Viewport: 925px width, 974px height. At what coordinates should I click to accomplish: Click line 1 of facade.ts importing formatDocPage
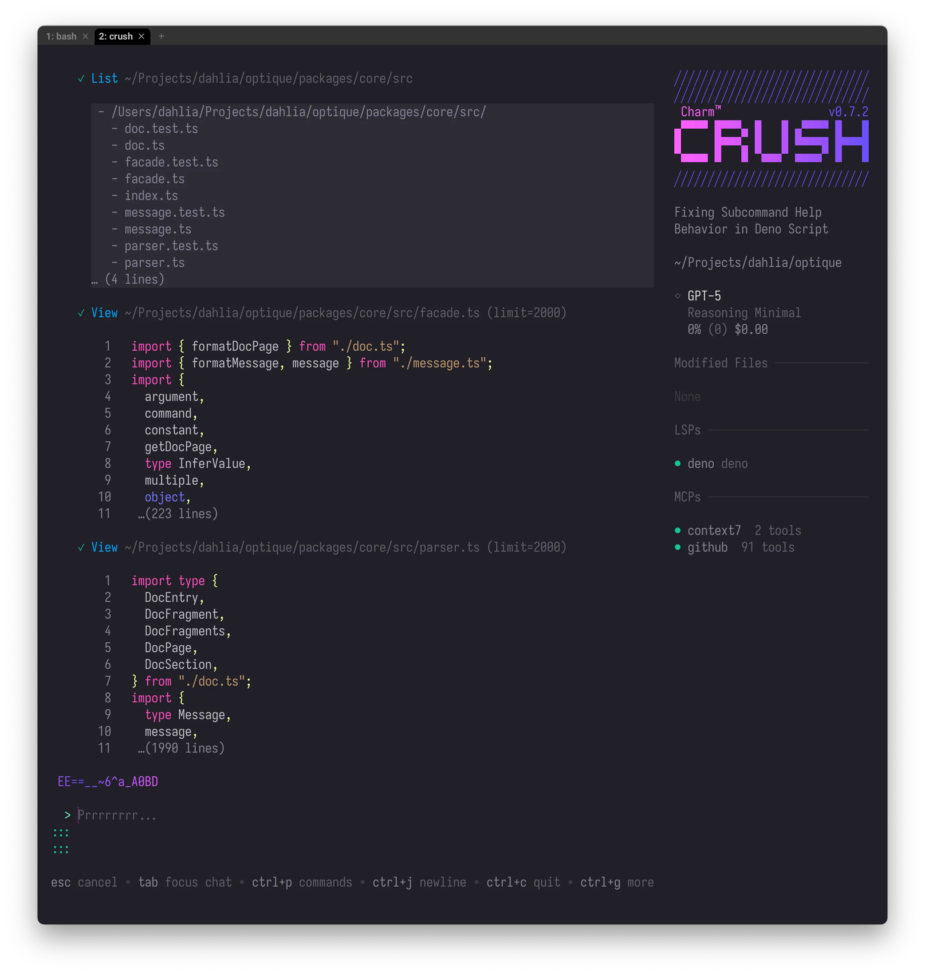(268, 347)
